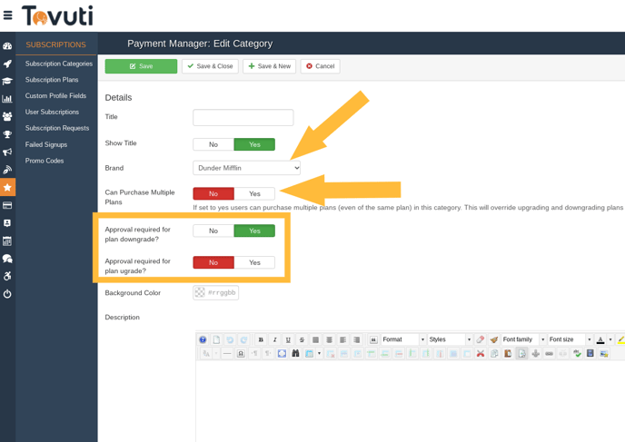
Task: Set Show Title to No
Action: 213,144
